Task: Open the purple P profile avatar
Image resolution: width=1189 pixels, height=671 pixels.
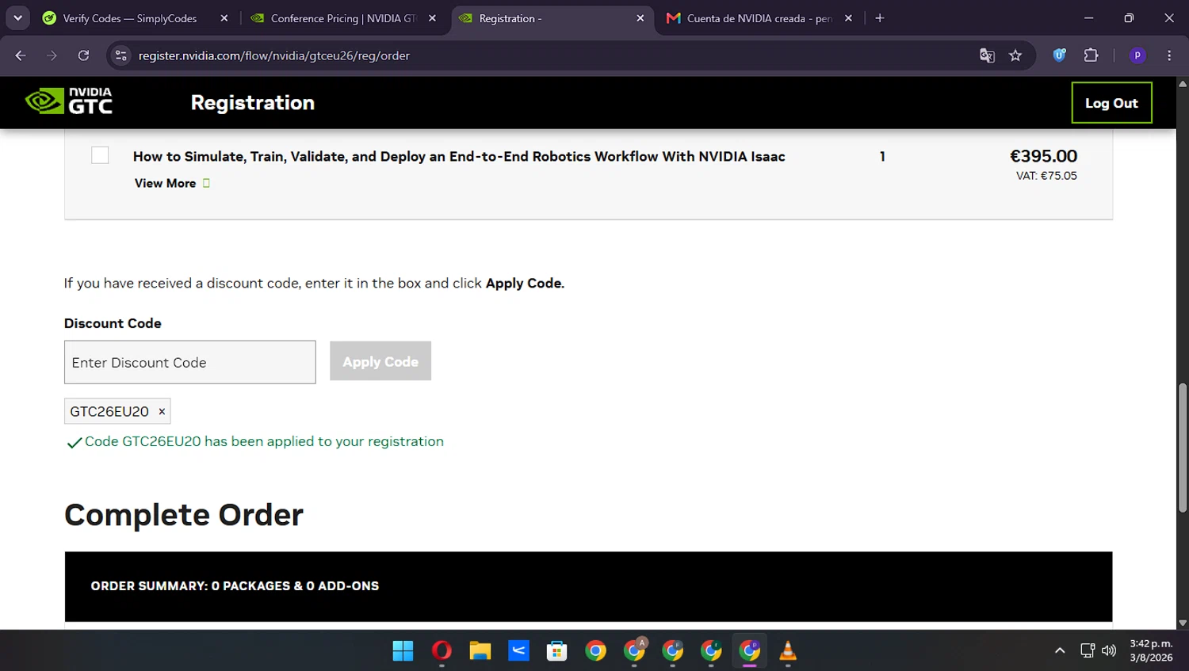Action: pyautogui.click(x=1137, y=55)
